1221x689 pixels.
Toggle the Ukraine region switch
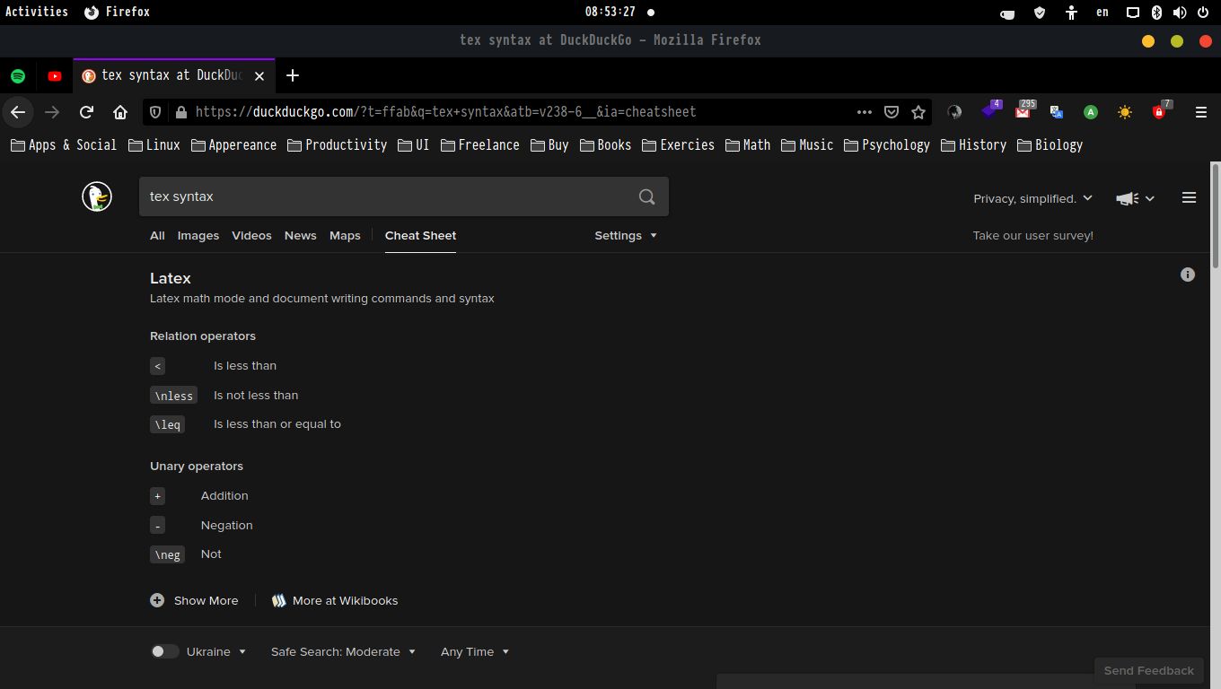(x=164, y=651)
